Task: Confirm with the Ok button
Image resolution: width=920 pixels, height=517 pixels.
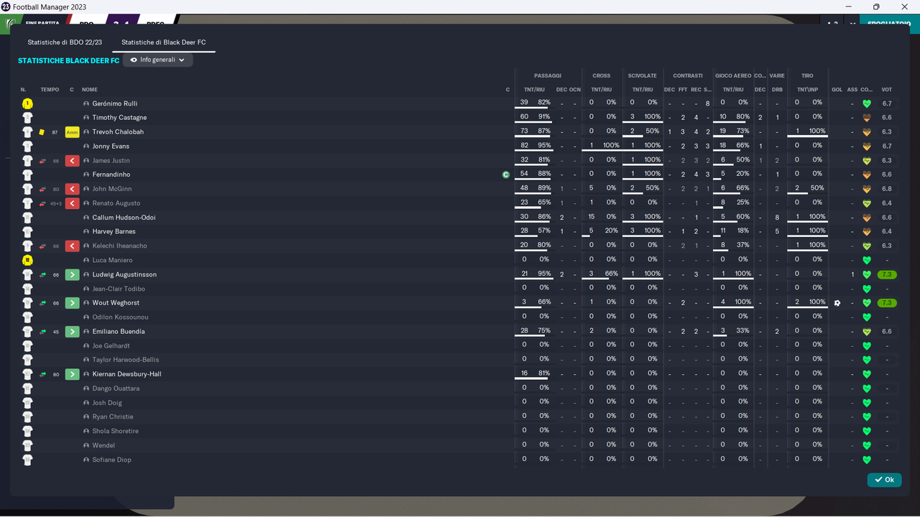Action: click(884, 480)
